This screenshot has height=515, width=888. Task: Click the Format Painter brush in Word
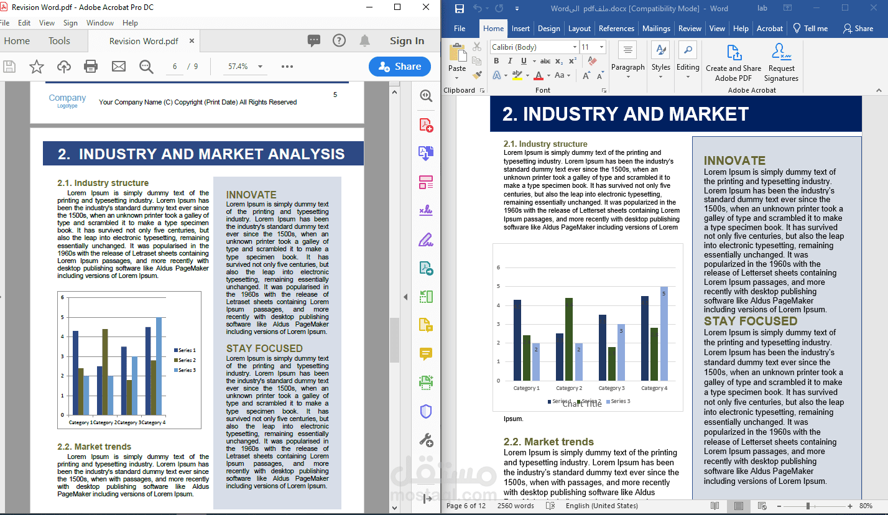(477, 75)
